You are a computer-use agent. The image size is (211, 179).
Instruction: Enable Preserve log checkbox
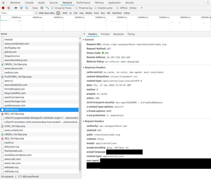click(x=76, y=8)
